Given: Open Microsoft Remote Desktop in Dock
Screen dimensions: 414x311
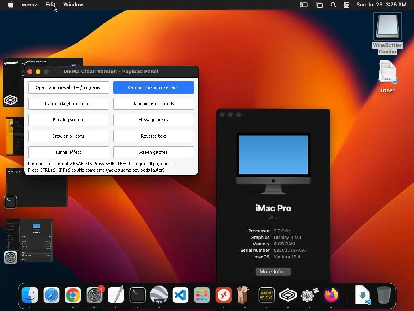Looking at the screenshot, I should coord(224,295).
